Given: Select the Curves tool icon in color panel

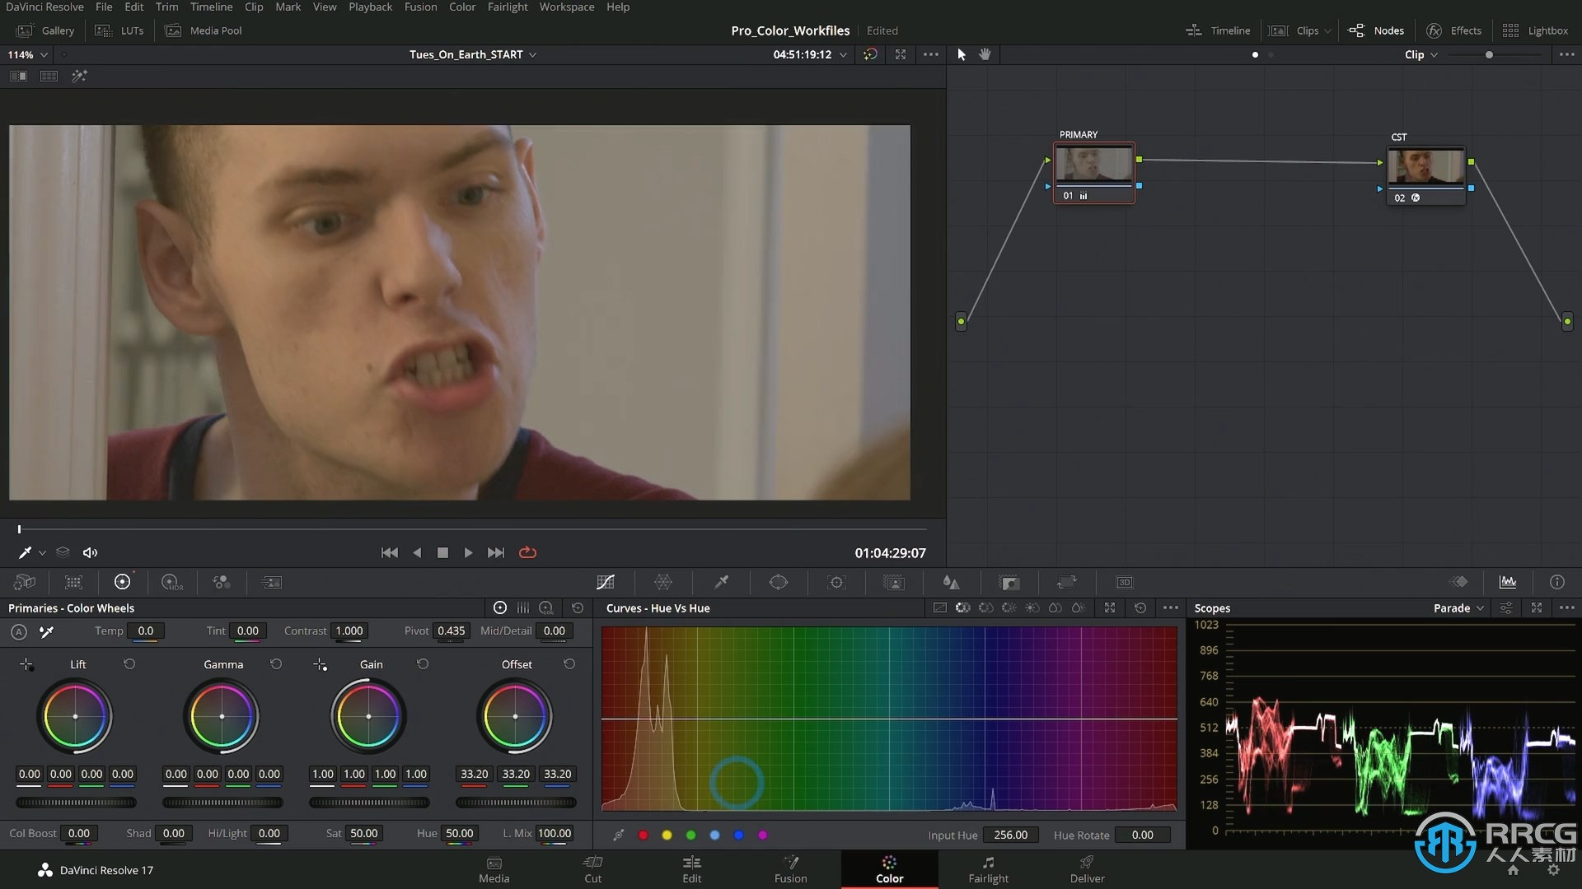Looking at the screenshot, I should (606, 582).
